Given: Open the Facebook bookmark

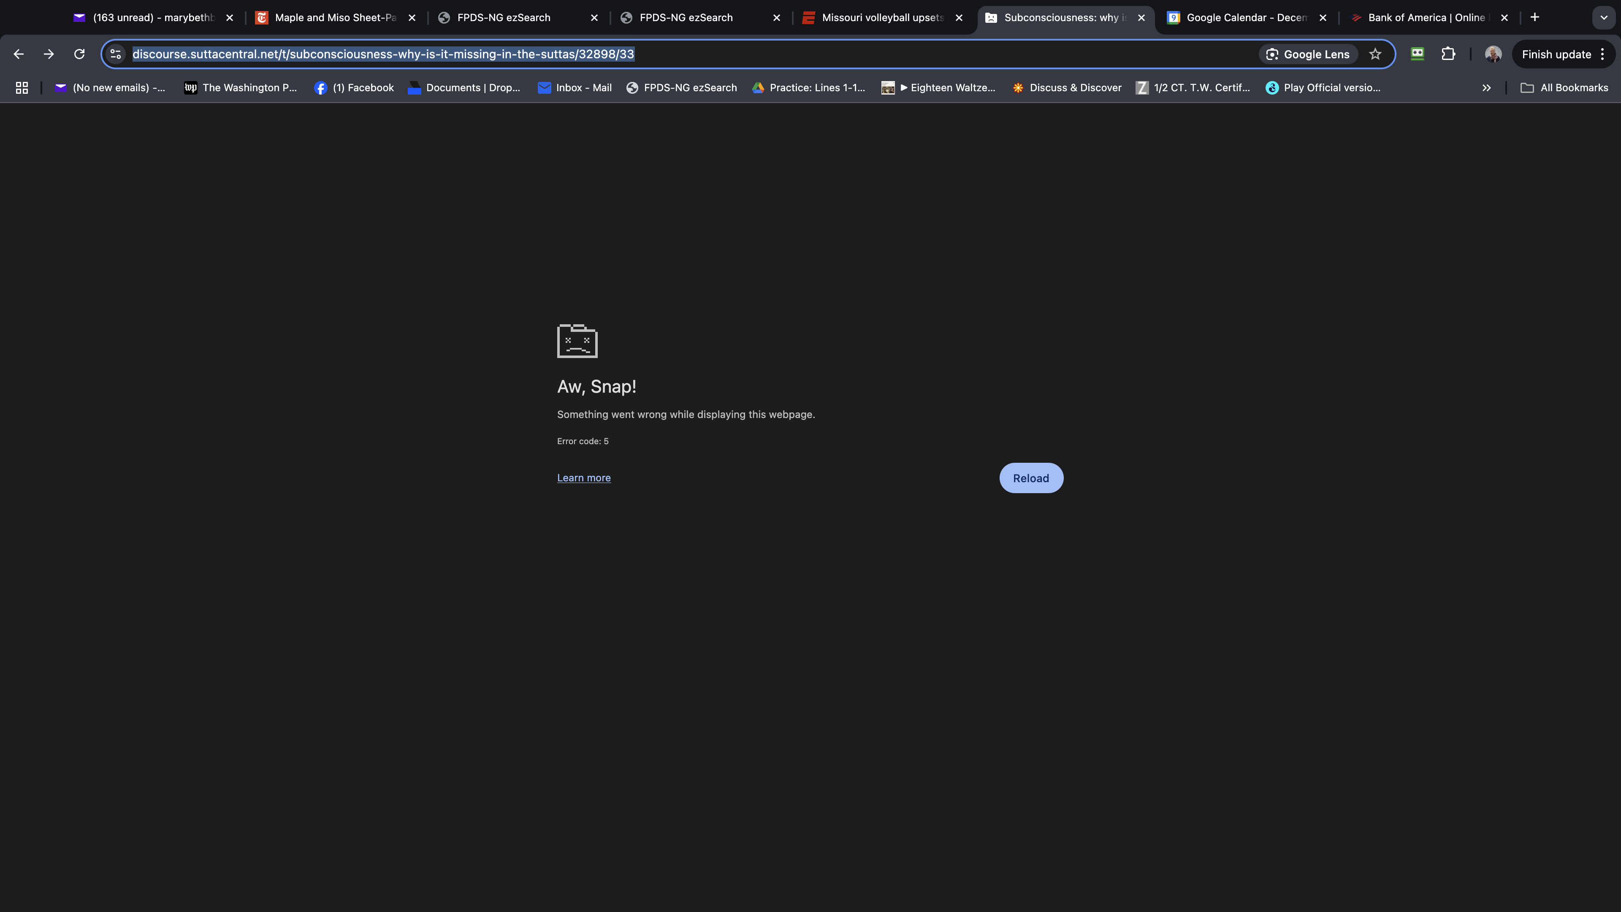Looking at the screenshot, I should pyautogui.click(x=354, y=87).
